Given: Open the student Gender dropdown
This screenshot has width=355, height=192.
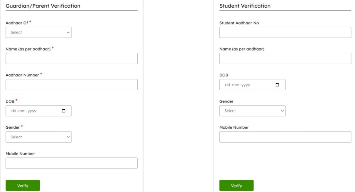Looking at the screenshot, I should 252,111.
